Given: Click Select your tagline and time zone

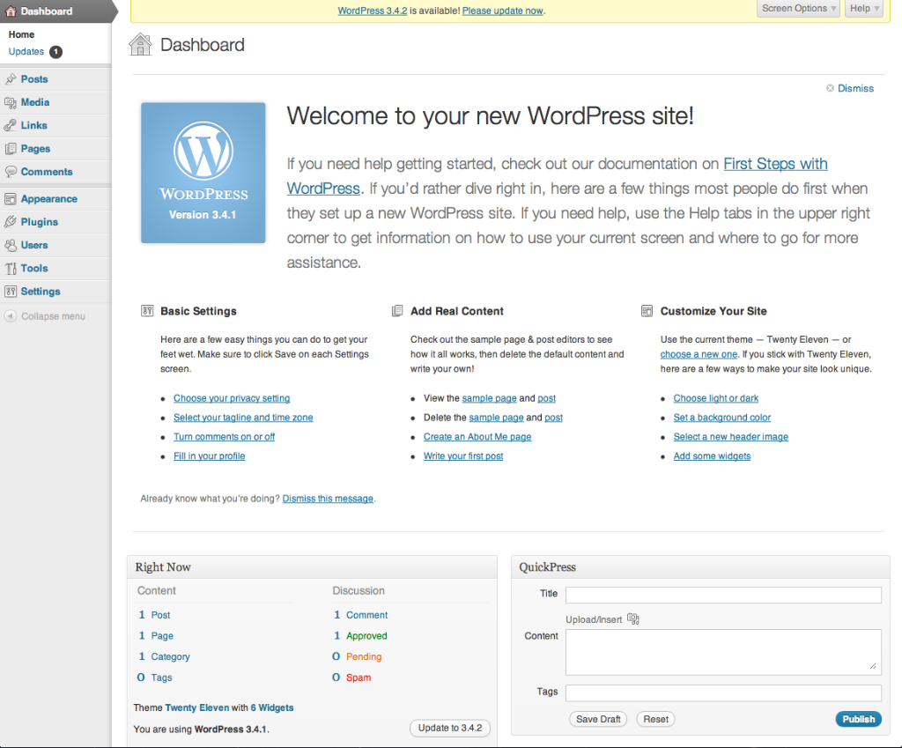Looking at the screenshot, I should click(243, 418).
